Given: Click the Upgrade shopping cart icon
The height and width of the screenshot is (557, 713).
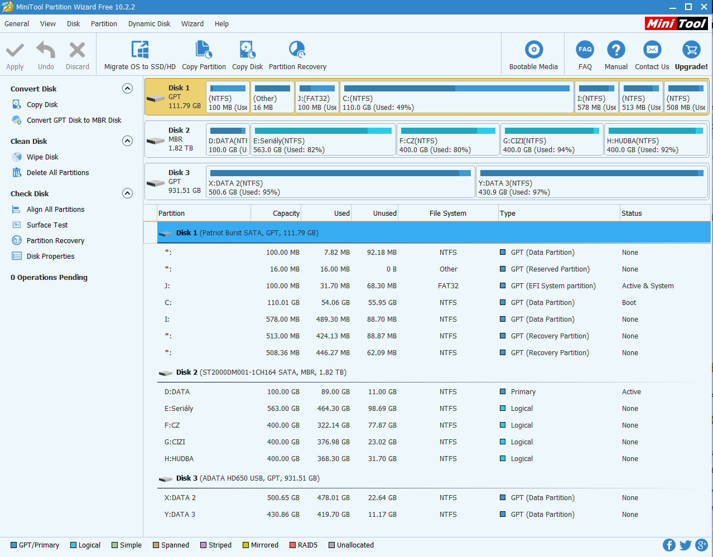Looking at the screenshot, I should coord(691,50).
